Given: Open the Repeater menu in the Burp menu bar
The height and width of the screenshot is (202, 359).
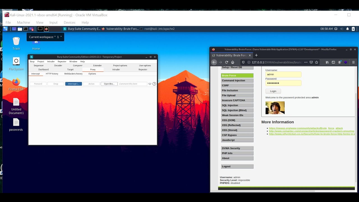Looking at the screenshot, I should [x=62, y=61].
